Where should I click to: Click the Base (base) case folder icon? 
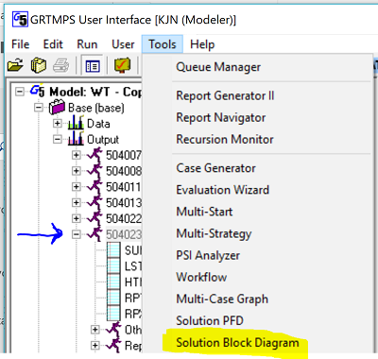coord(57,108)
